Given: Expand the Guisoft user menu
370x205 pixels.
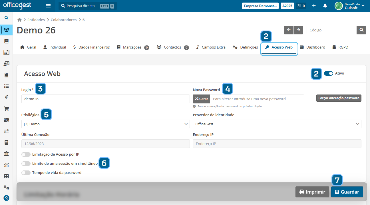Looking at the screenshot, I should point(351,6).
